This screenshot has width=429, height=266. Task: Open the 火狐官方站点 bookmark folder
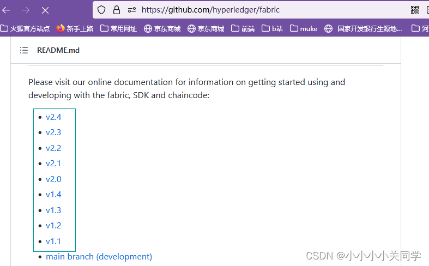[25, 28]
